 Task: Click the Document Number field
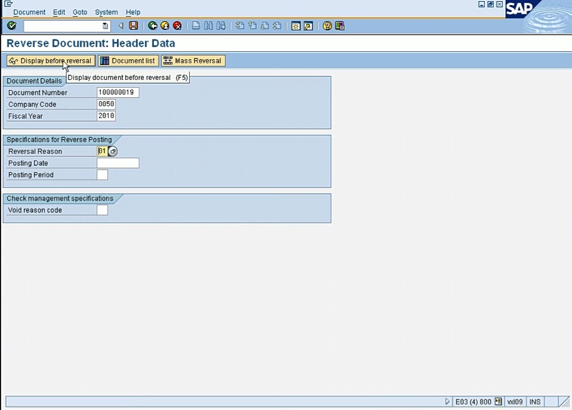[x=118, y=93]
